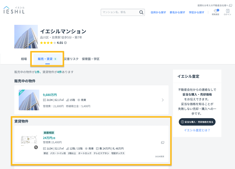This screenshot has width=235, height=169.
Task: Open 駅名から探す link
Action: click(177, 12)
